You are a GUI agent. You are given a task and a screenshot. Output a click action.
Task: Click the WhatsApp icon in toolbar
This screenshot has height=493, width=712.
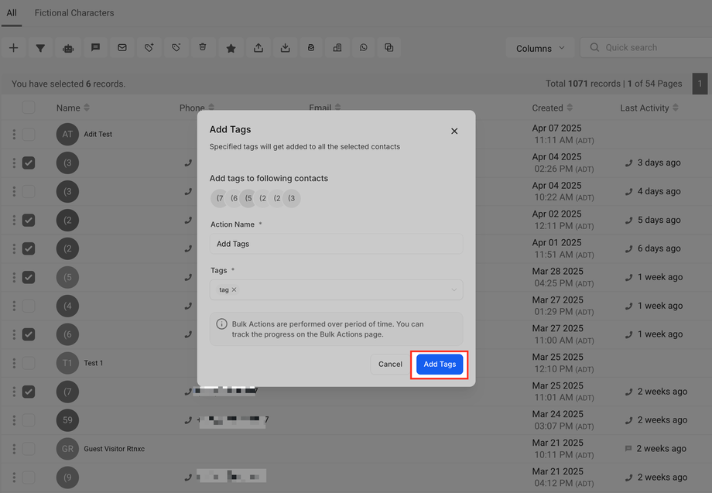[363, 48]
